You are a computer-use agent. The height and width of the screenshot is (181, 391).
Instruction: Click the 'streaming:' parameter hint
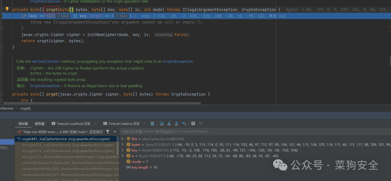coord(164,35)
